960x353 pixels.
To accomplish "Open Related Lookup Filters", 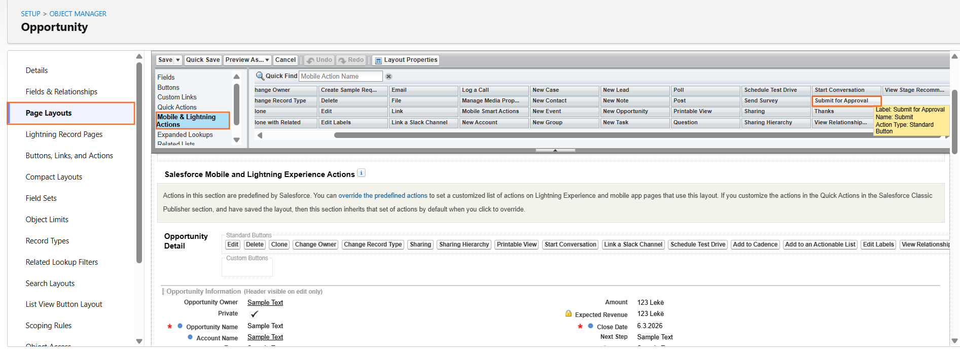I will 62,262.
